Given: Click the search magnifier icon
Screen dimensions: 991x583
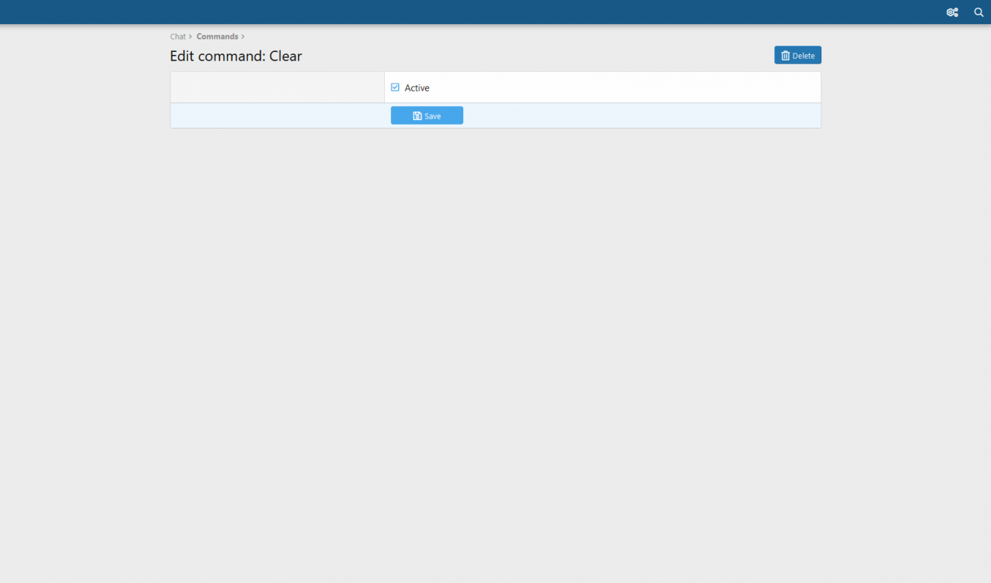Looking at the screenshot, I should pyautogui.click(x=979, y=12).
